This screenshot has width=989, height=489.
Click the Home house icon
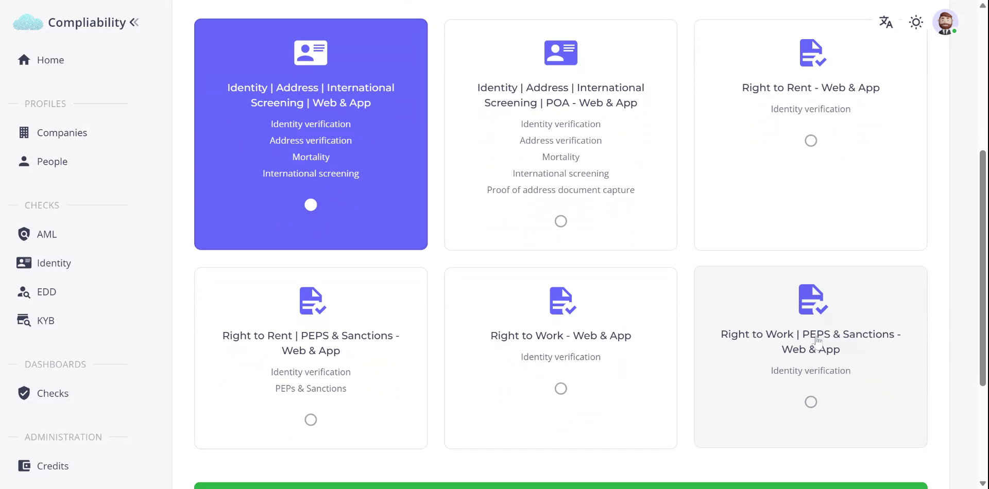[x=24, y=60]
